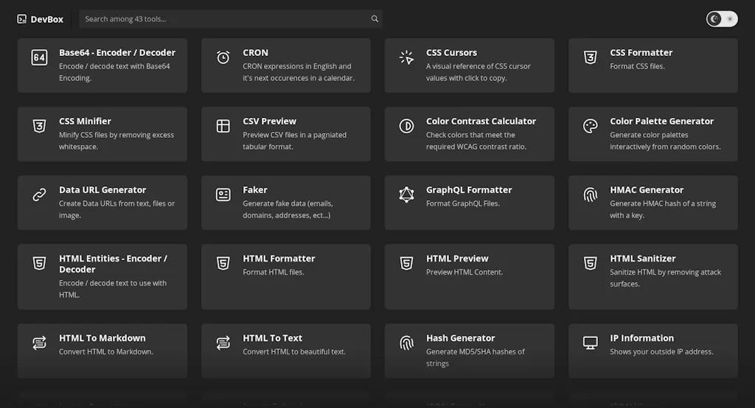Open the Hash Generator title
Screen dimensions: 755x408
(x=460, y=338)
